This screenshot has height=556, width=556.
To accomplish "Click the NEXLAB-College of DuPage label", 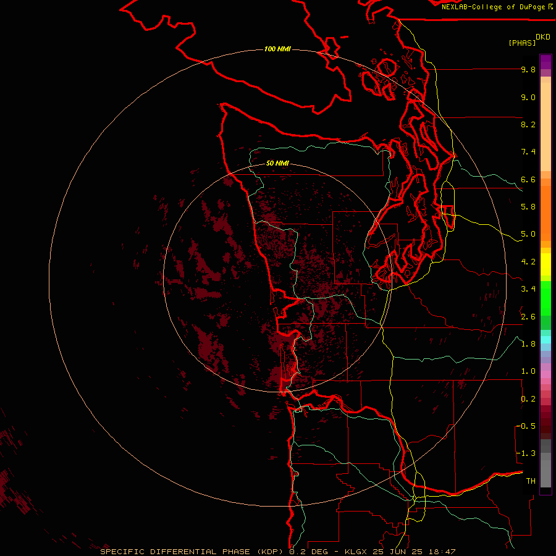I will point(493,7).
